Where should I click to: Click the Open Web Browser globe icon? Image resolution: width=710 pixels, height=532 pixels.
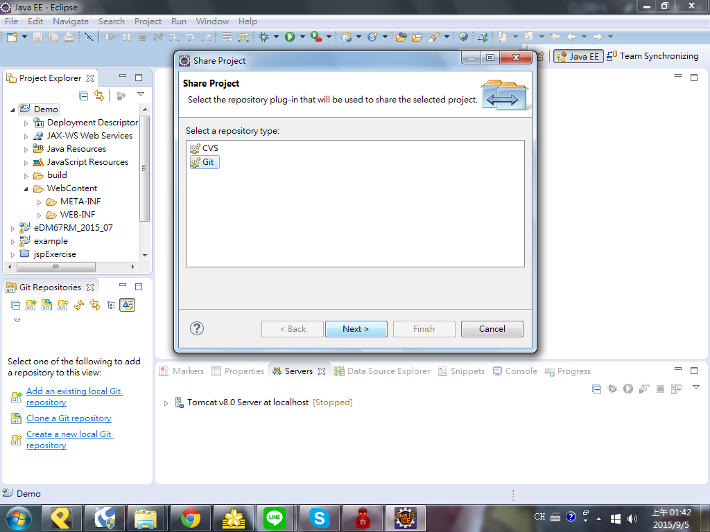tap(463, 37)
